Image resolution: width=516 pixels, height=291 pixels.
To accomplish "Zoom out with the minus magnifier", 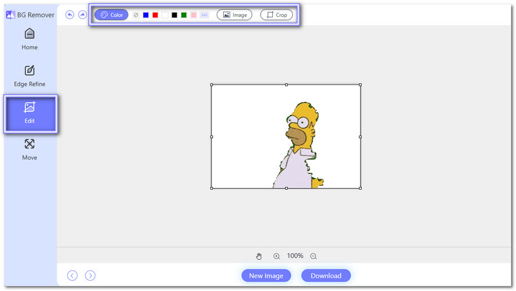I will point(313,256).
